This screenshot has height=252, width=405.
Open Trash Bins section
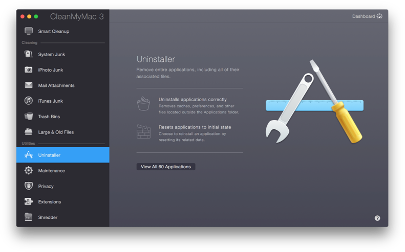63,117
